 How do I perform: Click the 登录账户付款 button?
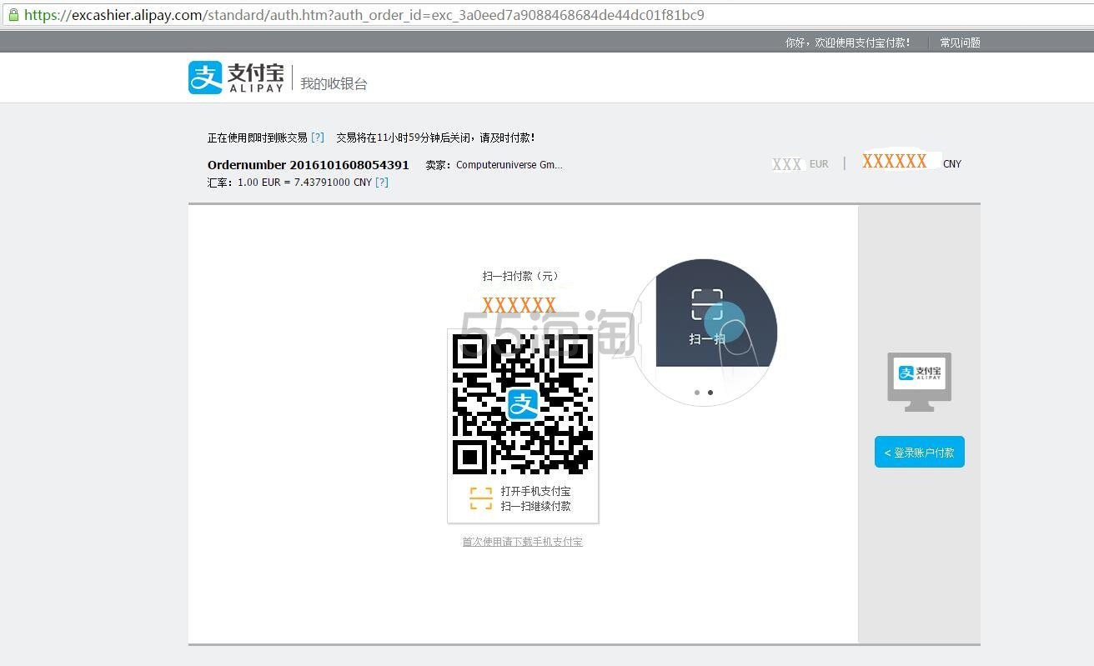[919, 452]
